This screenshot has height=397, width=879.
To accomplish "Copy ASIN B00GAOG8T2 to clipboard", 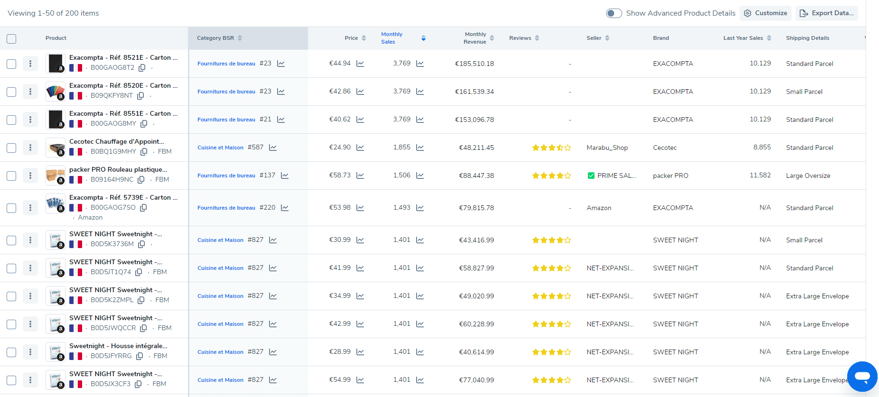I will point(142,68).
